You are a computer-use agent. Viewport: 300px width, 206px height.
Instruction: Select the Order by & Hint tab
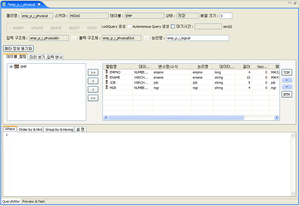pyautogui.click(x=30, y=129)
